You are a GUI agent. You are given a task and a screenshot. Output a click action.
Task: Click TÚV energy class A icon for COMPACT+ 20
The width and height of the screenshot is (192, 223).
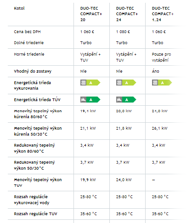[x=90, y=100]
